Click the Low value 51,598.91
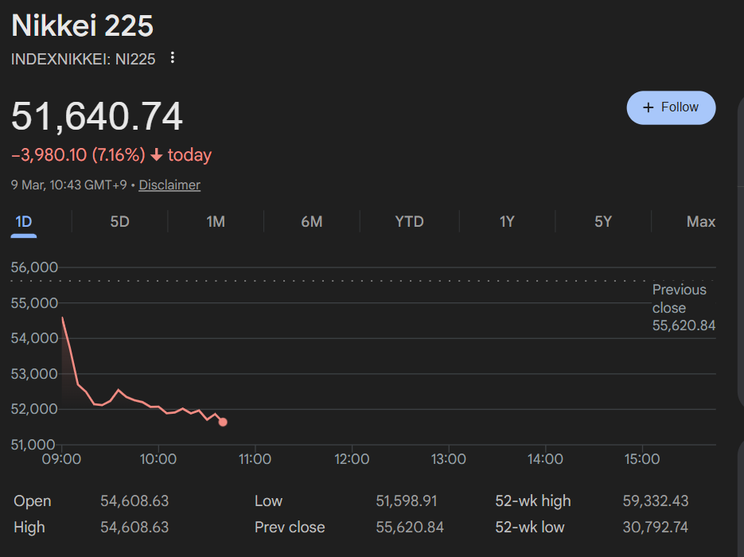The height and width of the screenshot is (557, 744). pyautogui.click(x=406, y=501)
